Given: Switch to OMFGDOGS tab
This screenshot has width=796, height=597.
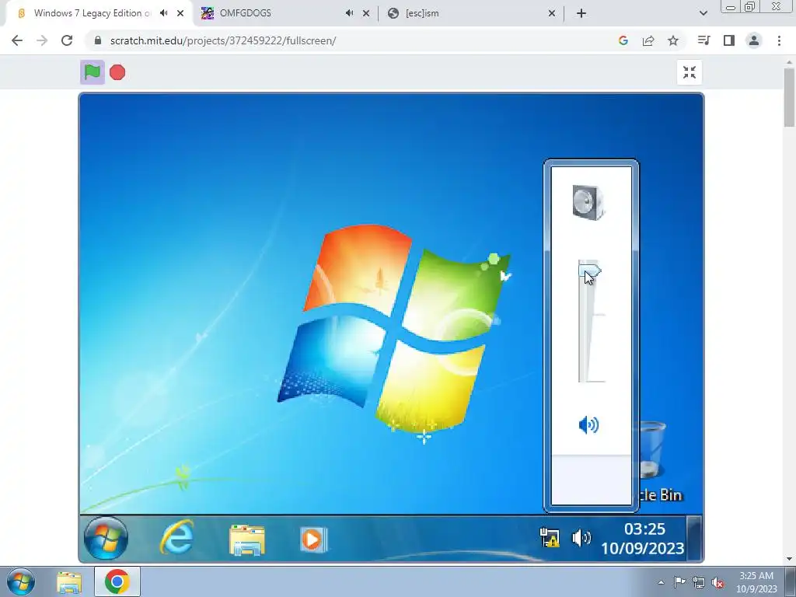Looking at the screenshot, I should tap(285, 13).
